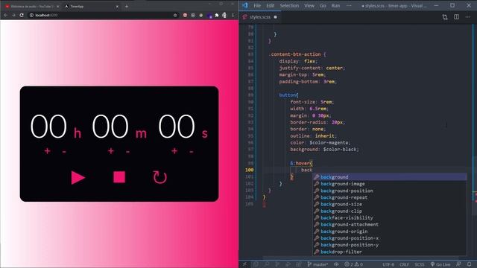The height and width of the screenshot is (268, 477).
Task: Open problems count (2 errors, 0 warnings)
Action: 353,265
